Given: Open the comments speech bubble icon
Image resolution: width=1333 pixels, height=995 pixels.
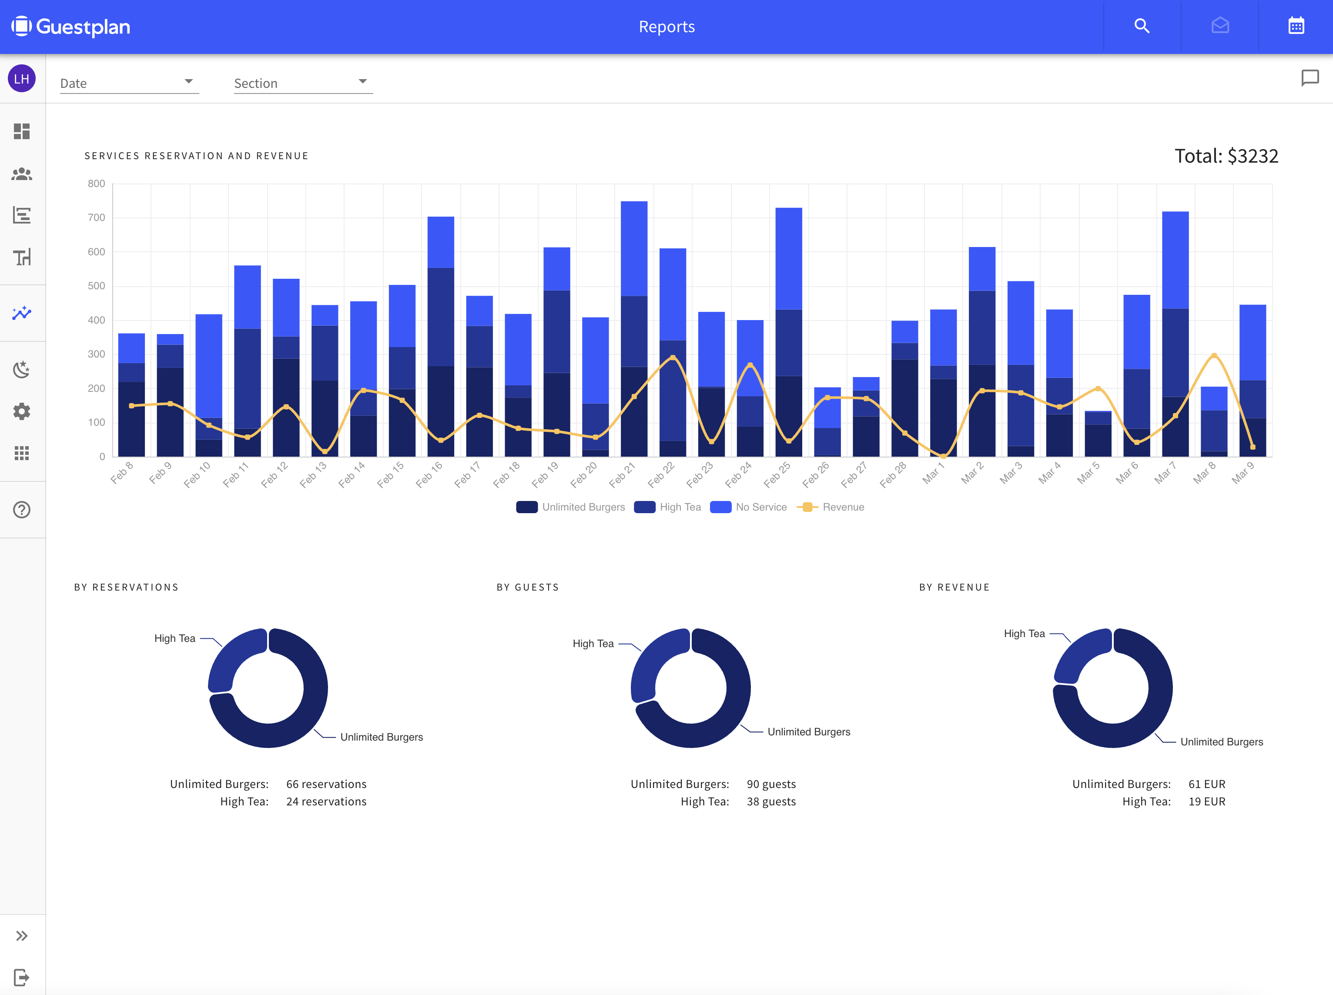Looking at the screenshot, I should click(1310, 78).
